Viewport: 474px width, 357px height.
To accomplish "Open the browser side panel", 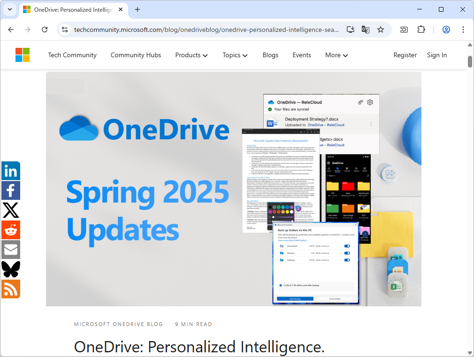I will tap(404, 30).
